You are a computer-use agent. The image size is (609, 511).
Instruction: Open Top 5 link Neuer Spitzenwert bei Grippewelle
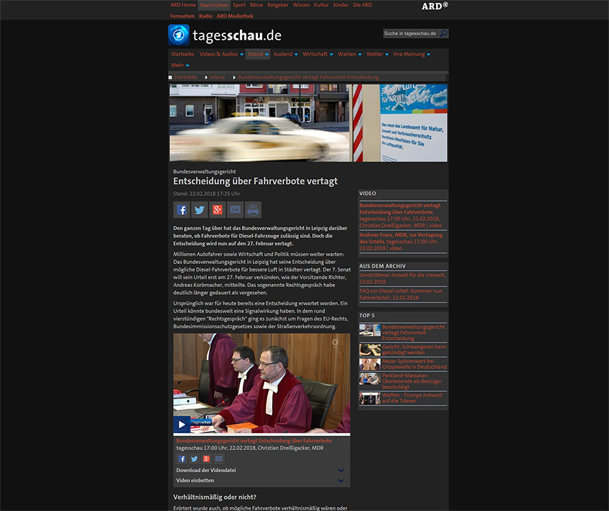pos(414,364)
